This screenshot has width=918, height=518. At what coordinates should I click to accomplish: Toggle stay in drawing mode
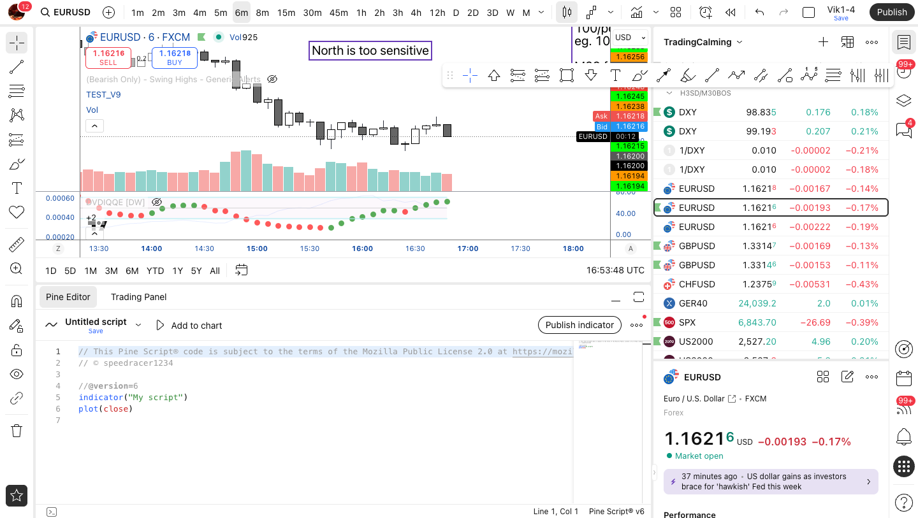[17, 326]
